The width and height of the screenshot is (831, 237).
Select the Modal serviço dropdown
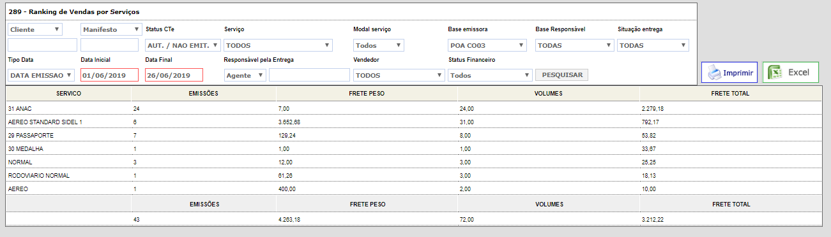379,45
